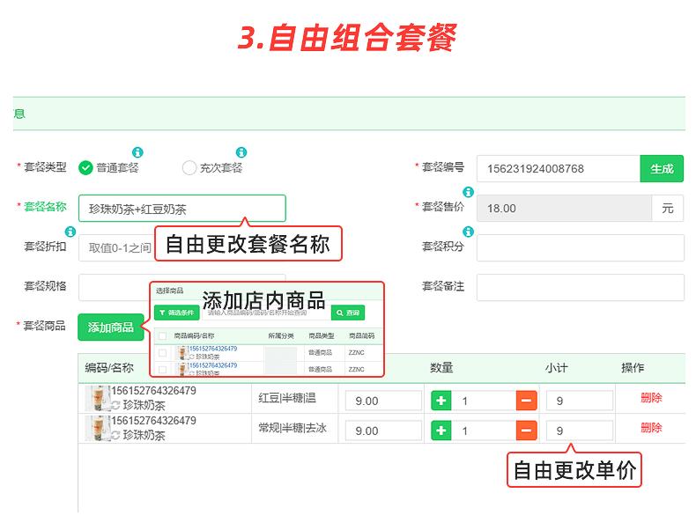The width and height of the screenshot is (696, 530).
Task: Delete the 常规|半糖|去冰 product row
Action: [650, 428]
